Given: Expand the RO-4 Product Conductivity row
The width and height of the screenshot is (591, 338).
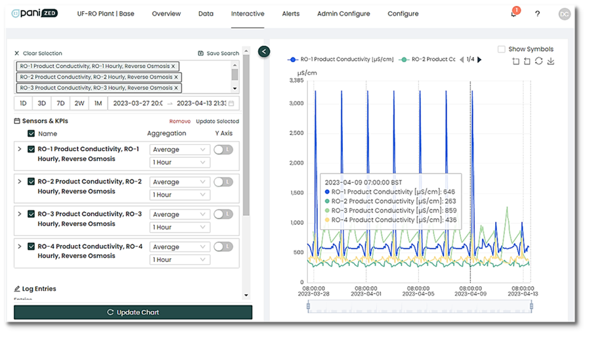Looking at the screenshot, I should click(20, 246).
